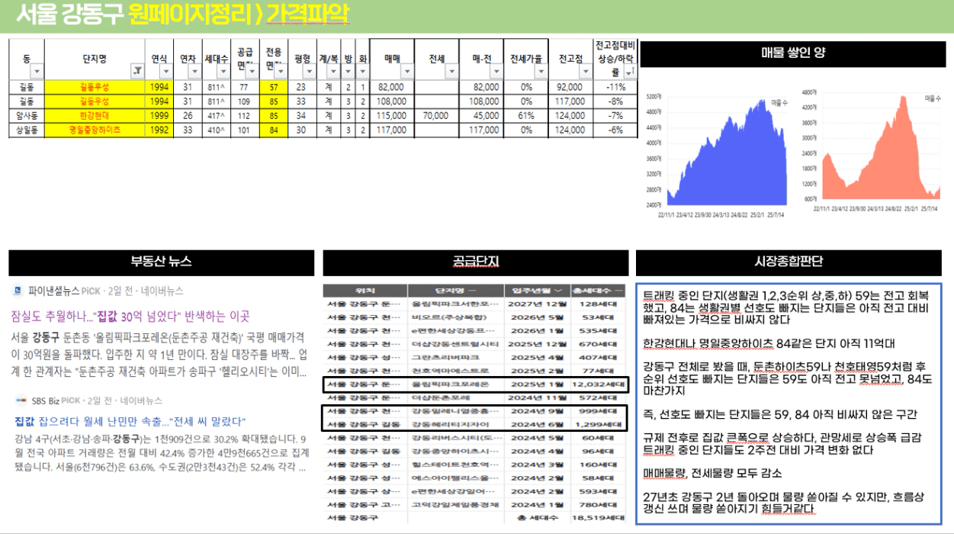Screen dimensions: 954x534
Task: Select the 92,000 전고점 cell
Action: [x=570, y=87]
